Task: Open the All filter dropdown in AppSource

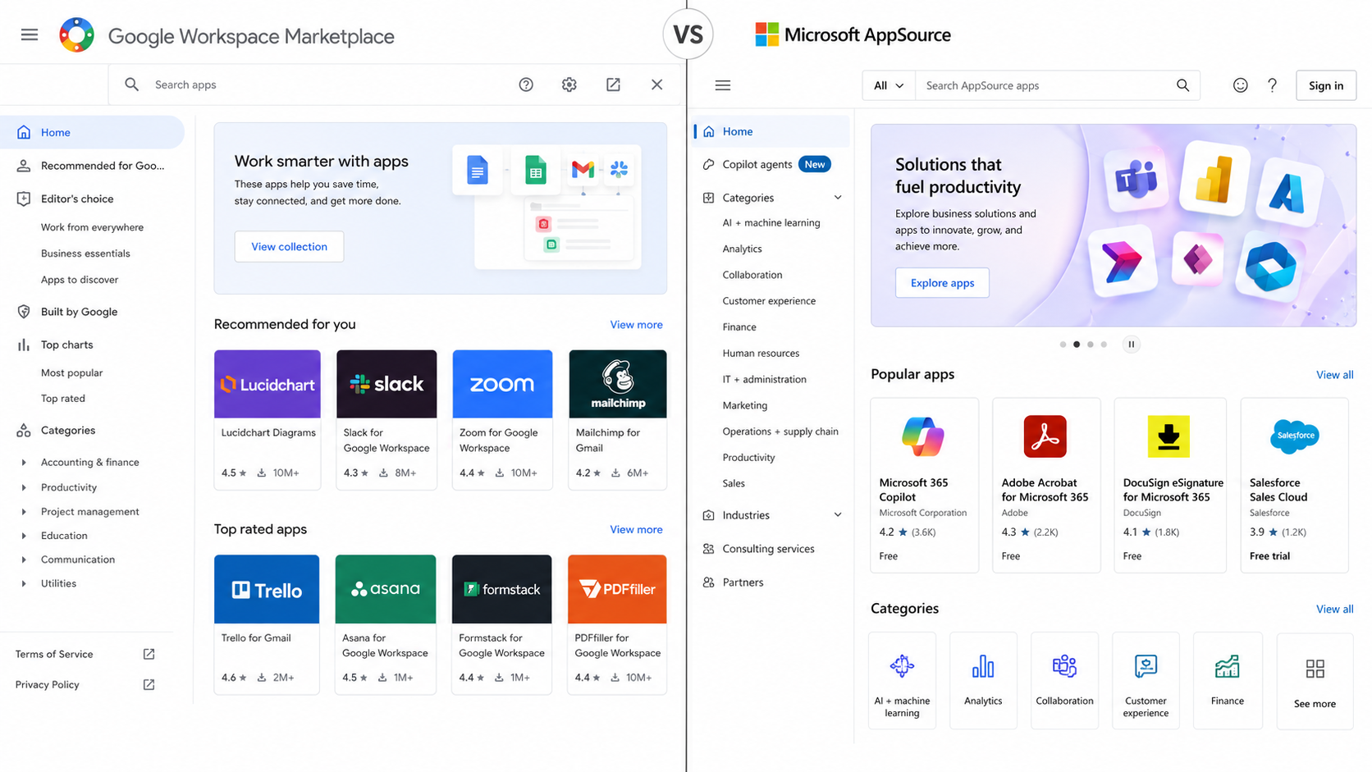Action: click(889, 85)
